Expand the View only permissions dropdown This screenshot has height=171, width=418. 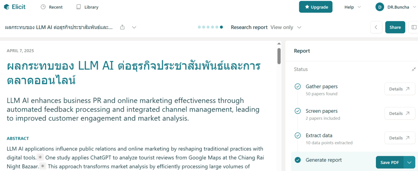point(286,27)
